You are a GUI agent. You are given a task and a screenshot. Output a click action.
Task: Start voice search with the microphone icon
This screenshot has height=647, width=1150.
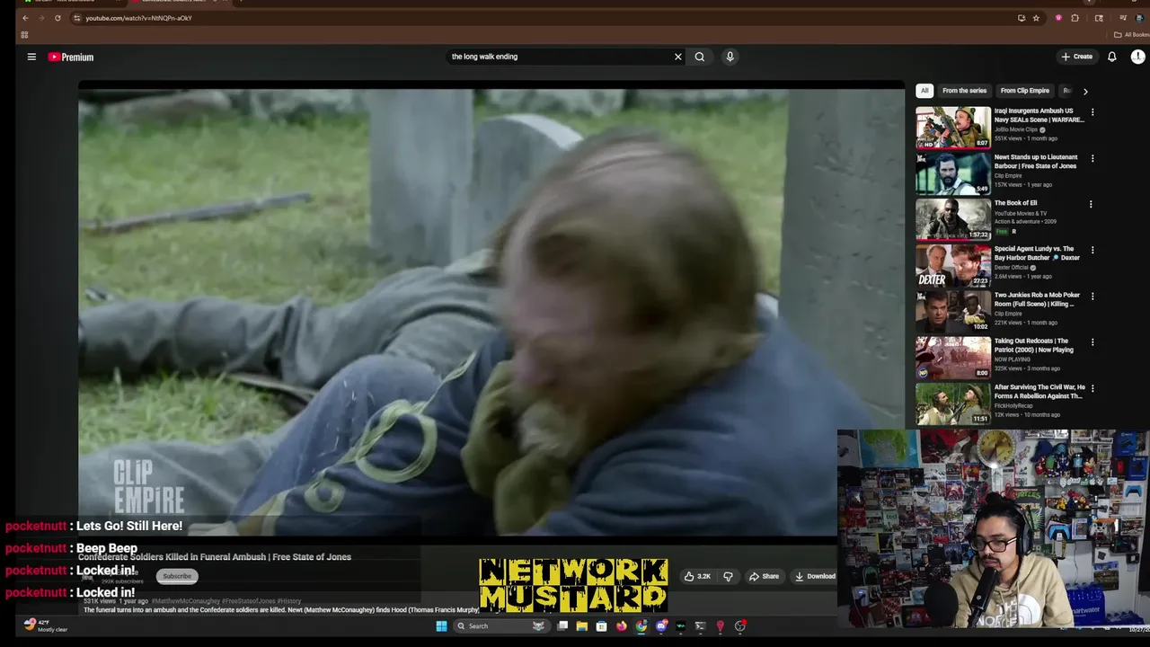730,57
